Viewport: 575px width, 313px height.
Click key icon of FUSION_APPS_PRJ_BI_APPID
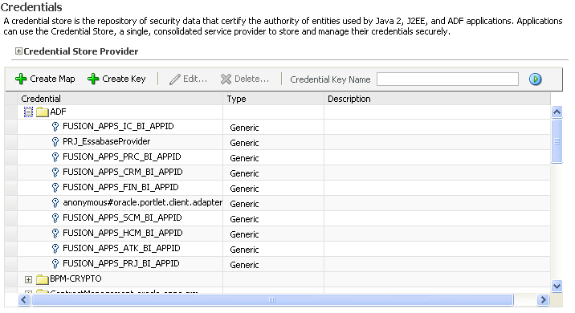pos(55,264)
